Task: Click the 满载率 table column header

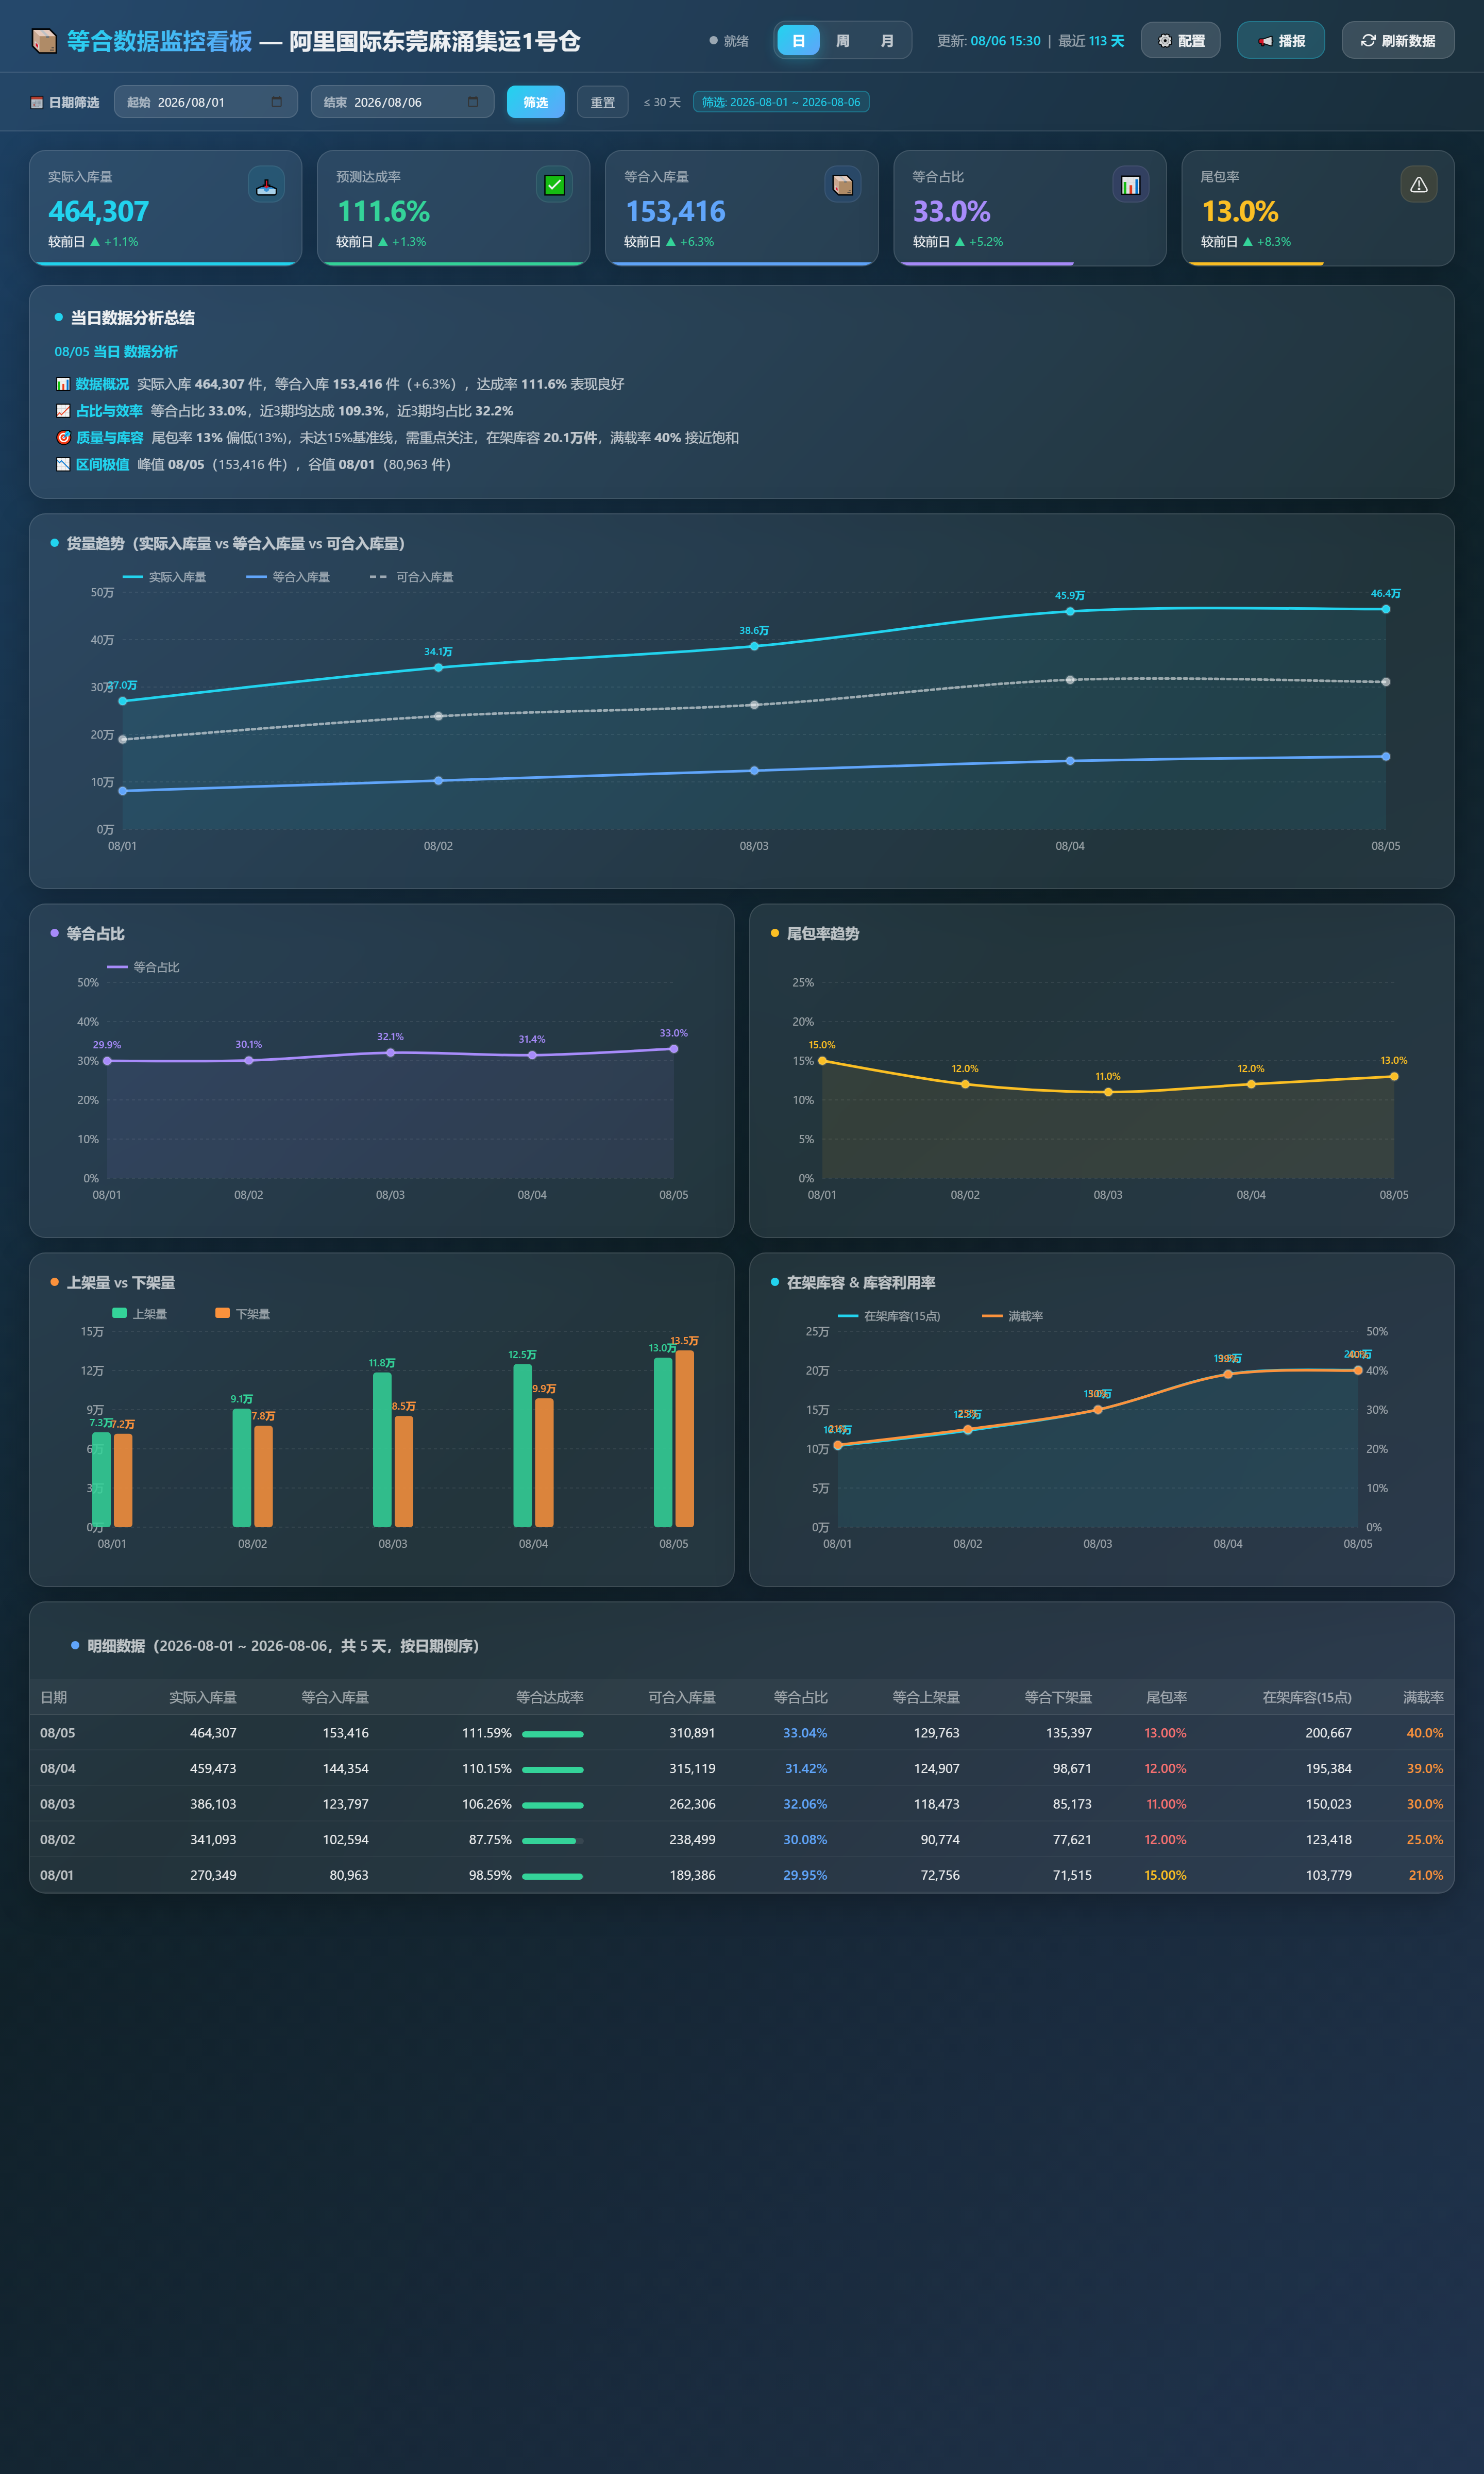Action: point(1423,1698)
